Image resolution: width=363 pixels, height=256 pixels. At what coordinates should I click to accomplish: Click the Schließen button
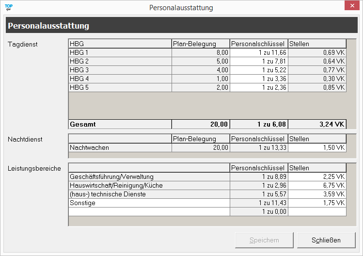[x=326, y=240]
